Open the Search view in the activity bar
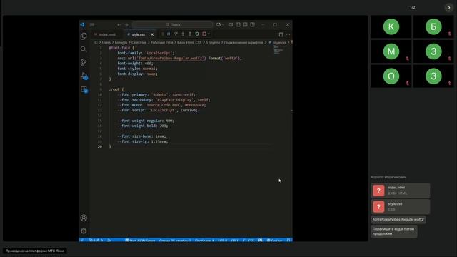Image resolution: width=457 pixels, height=257 pixels. click(84, 49)
